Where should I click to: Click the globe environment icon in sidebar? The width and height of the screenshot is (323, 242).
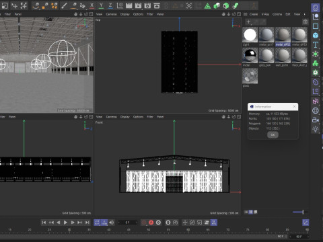point(316,110)
